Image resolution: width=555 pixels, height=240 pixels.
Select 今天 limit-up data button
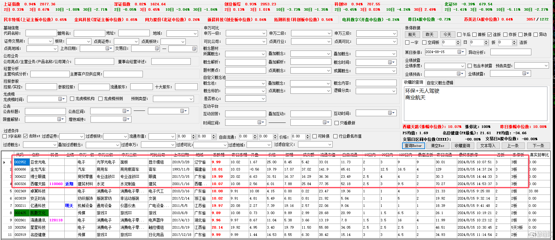[447, 34]
